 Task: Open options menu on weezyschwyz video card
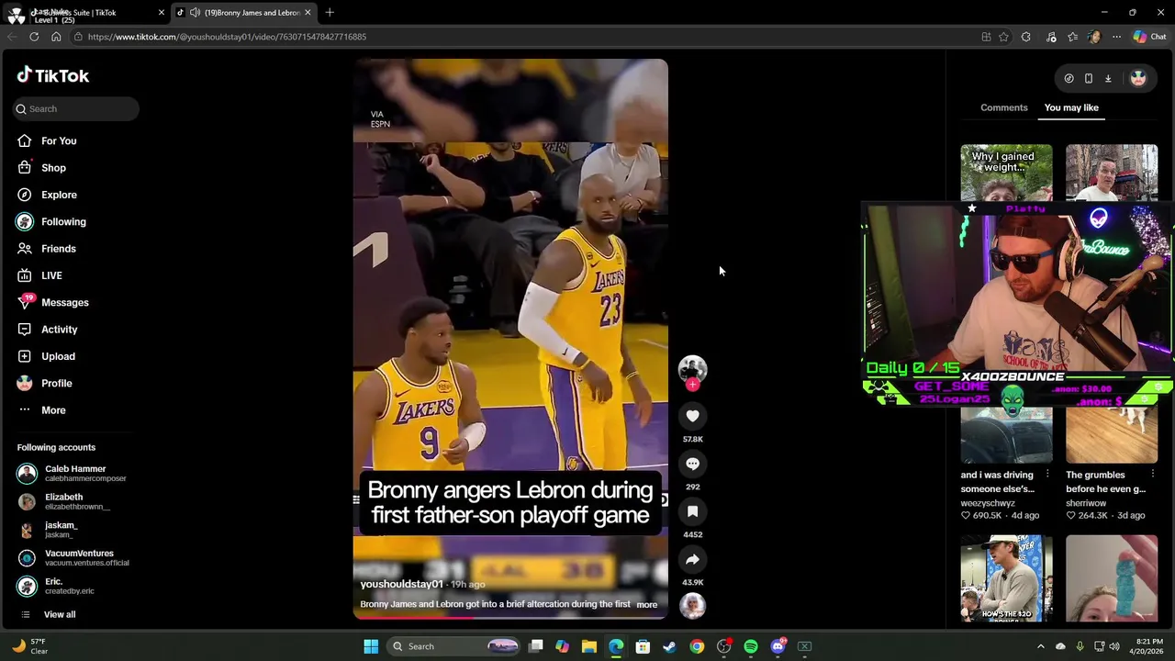pyautogui.click(x=1047, y=475)
